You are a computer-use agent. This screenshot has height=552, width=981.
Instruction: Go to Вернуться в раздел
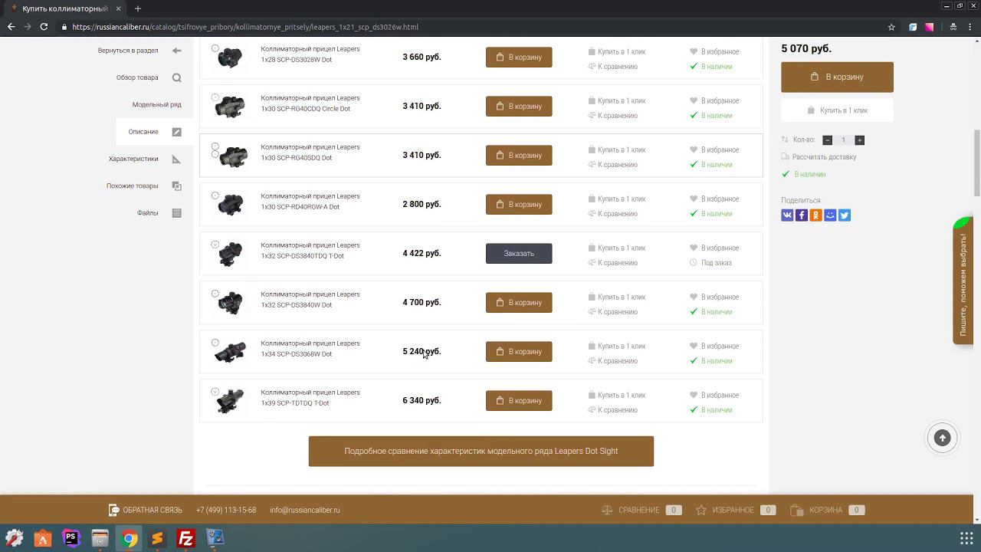pyautogui.click(x=128, y=51)
